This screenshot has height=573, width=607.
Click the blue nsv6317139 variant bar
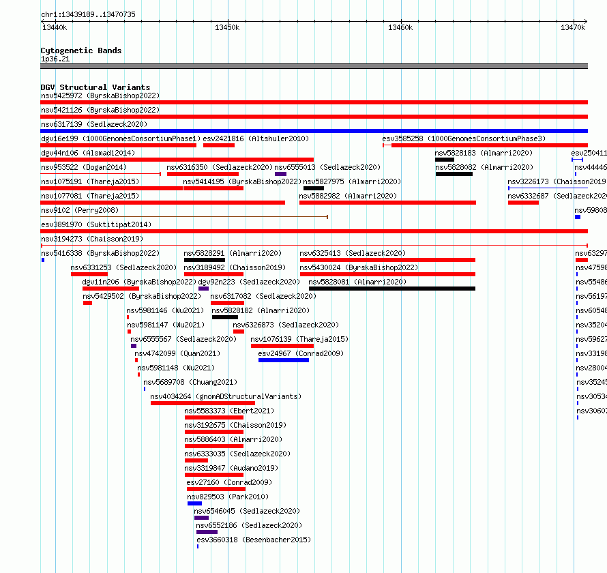click(314, 131)
